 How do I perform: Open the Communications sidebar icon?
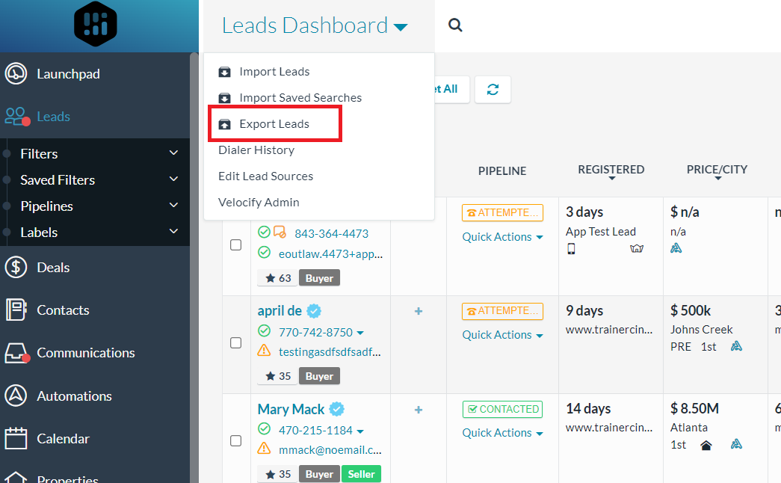point(16,352)
